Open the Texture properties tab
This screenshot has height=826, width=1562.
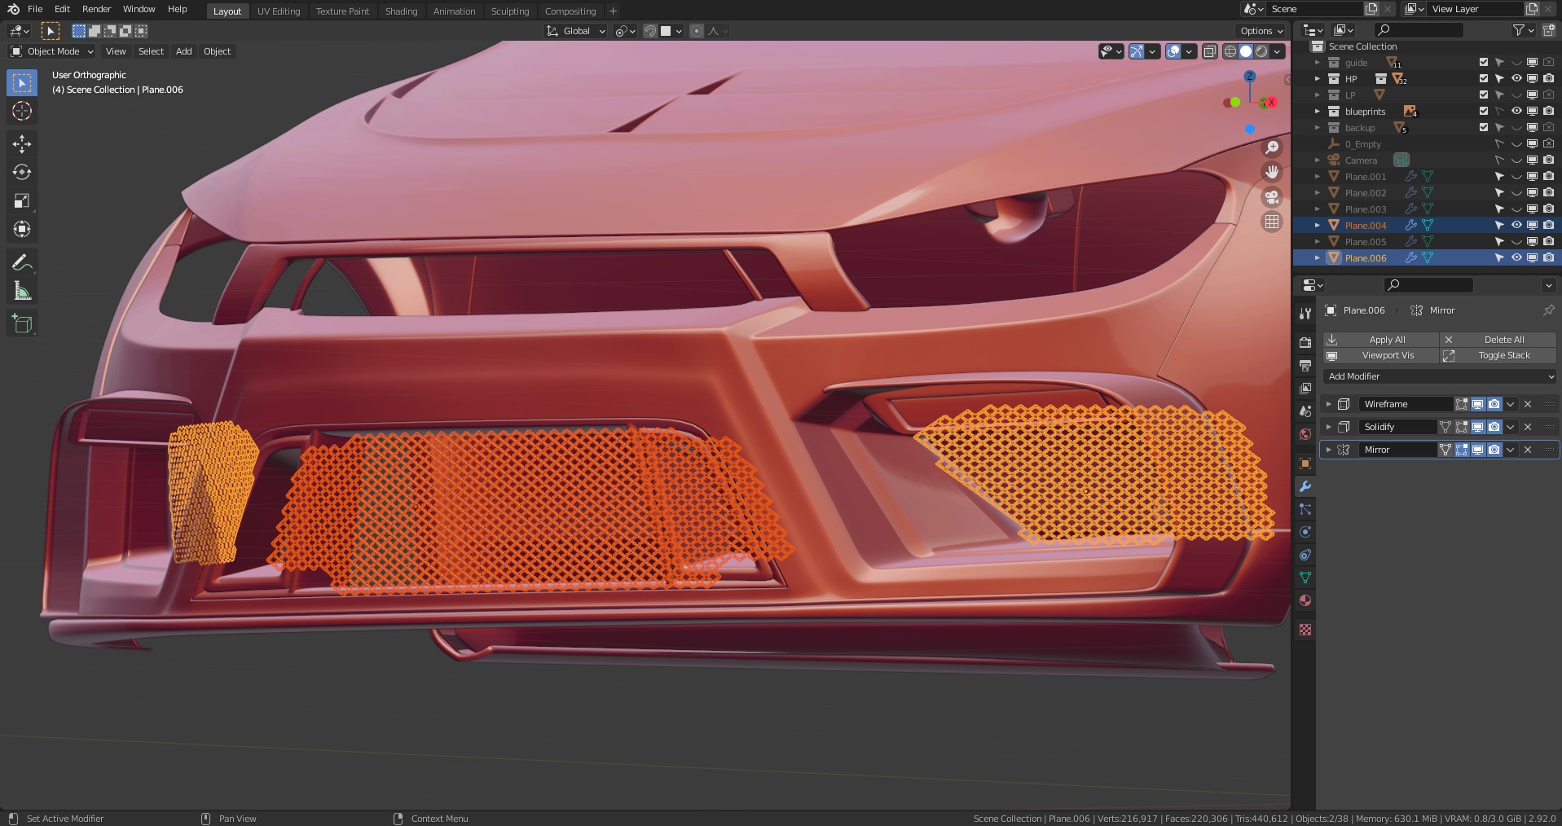(1305, 630)
